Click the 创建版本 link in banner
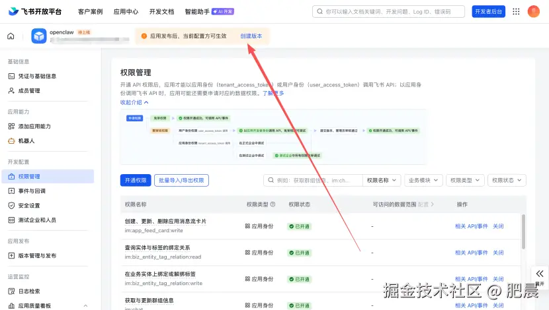 pyautogui.click(x=251, y=36)
